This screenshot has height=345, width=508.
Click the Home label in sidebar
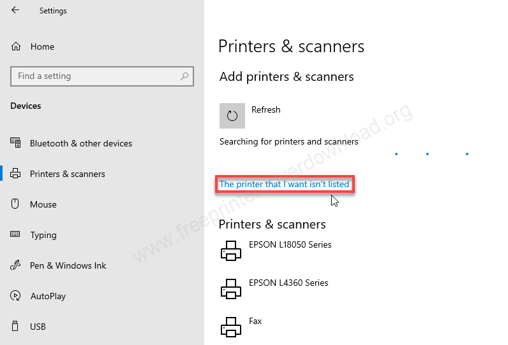[x=42, y=46]
